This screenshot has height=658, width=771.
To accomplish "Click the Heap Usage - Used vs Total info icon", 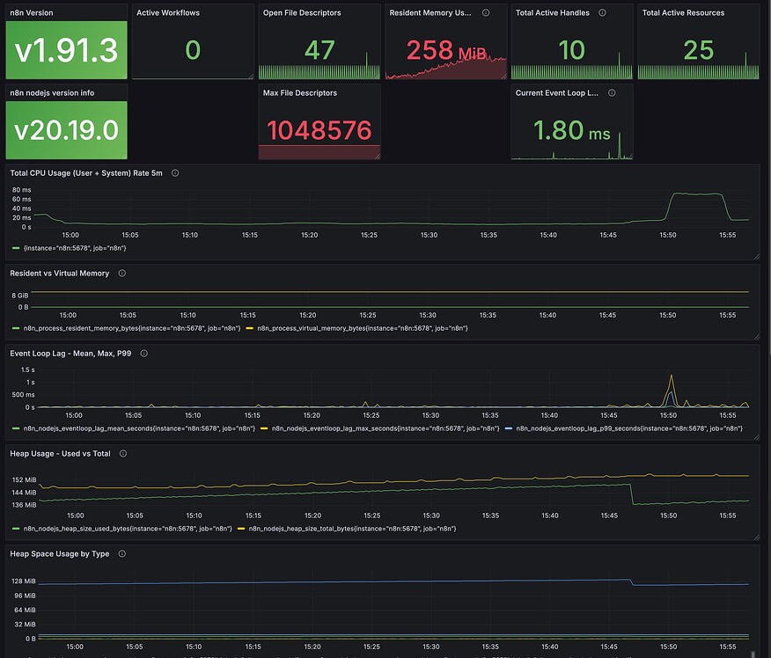I will point(122,453).
